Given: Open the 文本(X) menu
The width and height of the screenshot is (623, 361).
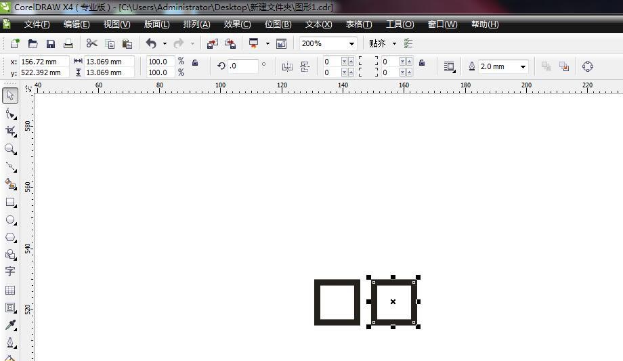Looking at the screenshot, I should point(319,24).
